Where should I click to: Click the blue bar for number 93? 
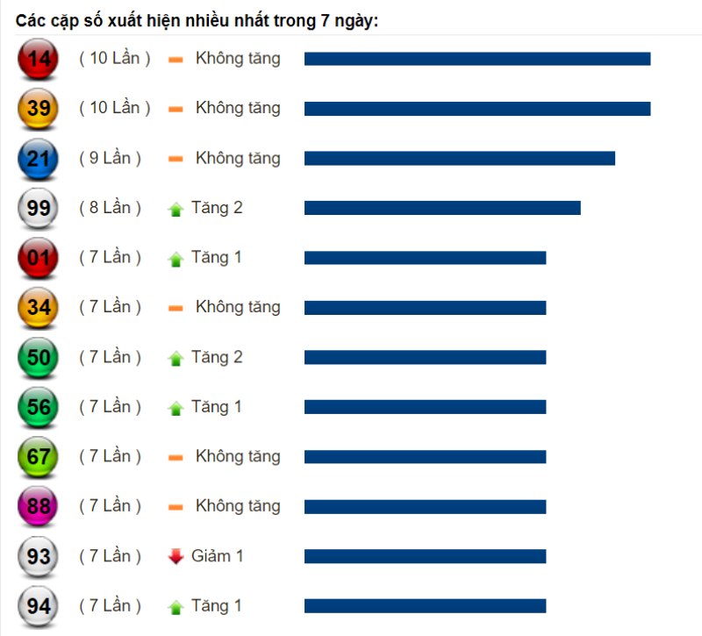[x=426, y=556]
